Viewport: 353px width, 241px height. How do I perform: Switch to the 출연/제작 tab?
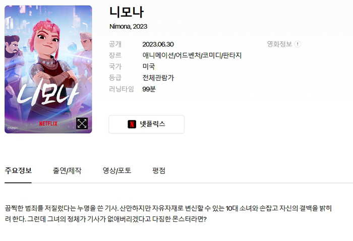click(x=67, y=171)
